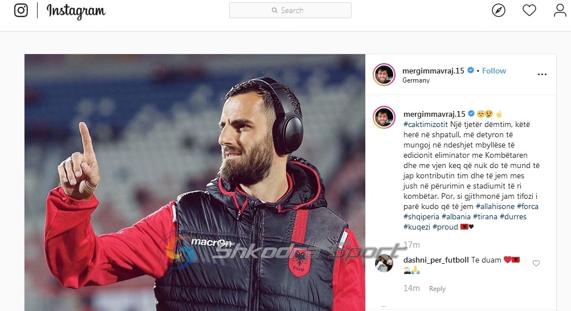Open the three-dot post options menu

coord(542,74)
